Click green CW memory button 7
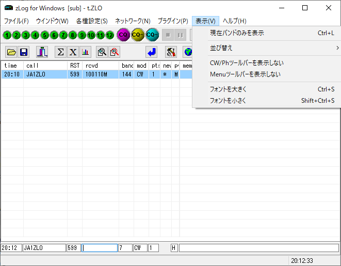The height and width of the screenshot is (266, 341). (63, 35)
